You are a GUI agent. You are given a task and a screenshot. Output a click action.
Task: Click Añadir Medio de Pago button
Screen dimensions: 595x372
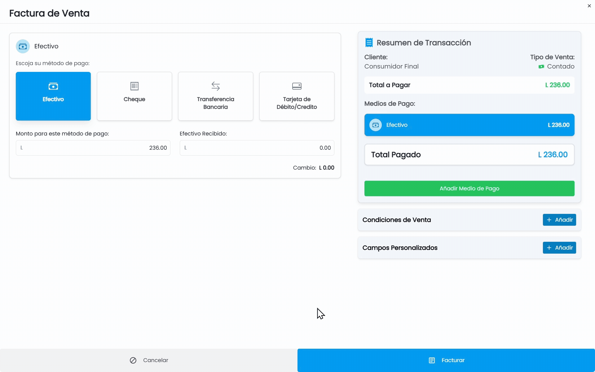469,188
